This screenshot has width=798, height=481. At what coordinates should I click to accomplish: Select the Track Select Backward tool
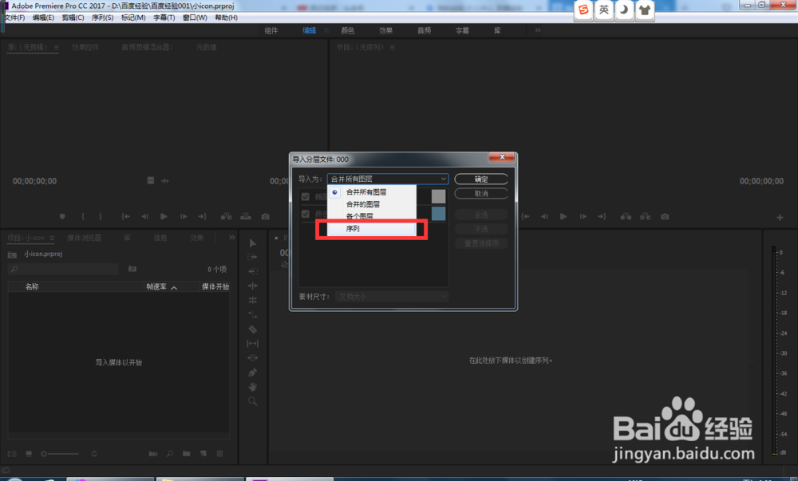(252, 271)
